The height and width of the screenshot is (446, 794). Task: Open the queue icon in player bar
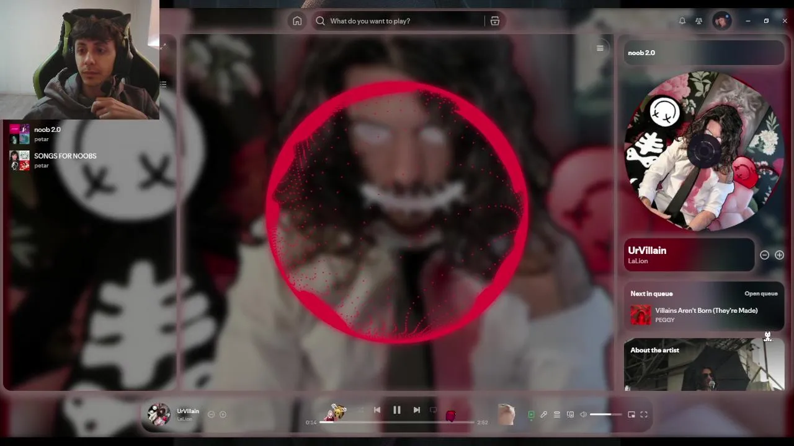[557, 414]
